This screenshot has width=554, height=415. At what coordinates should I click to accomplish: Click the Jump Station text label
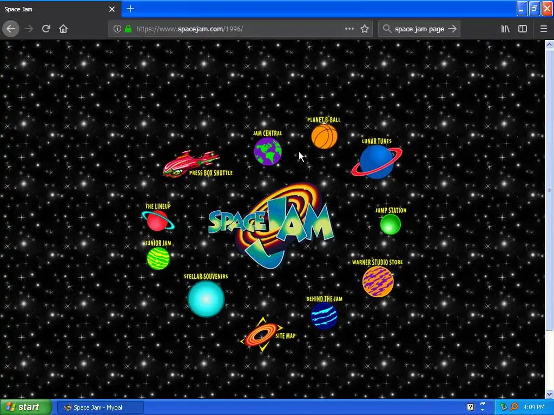391,210
